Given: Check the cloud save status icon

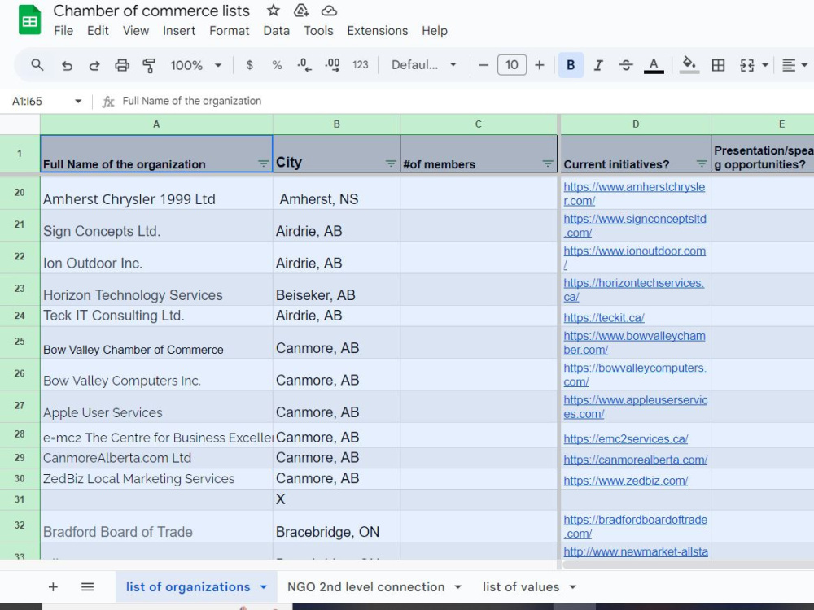Looking at the screenshot, I should 329,11.
